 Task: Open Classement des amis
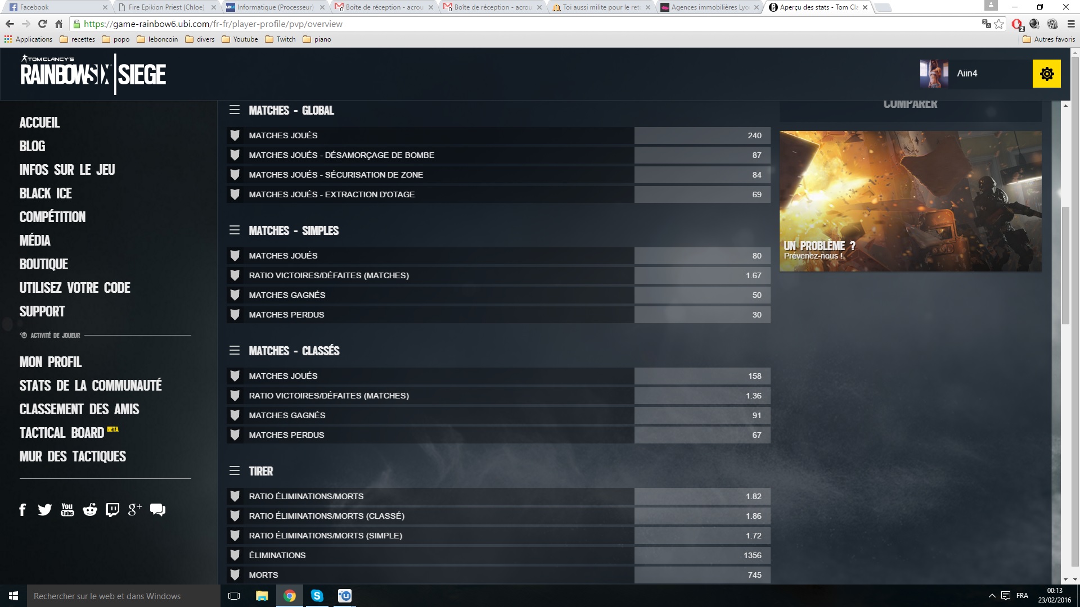coord(79,409)
